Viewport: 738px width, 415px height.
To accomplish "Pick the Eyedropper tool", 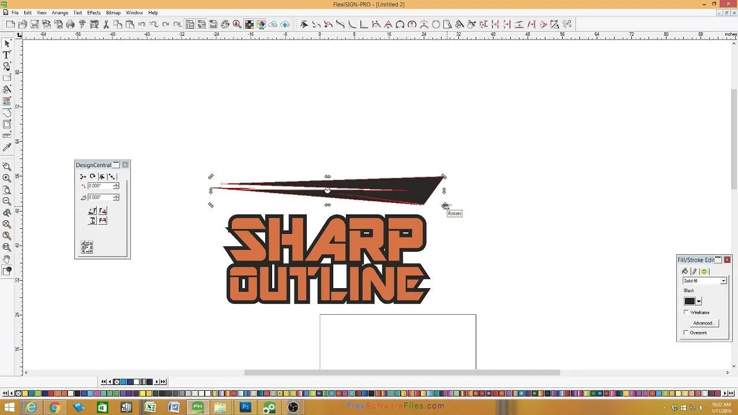I will [x=7, y=148].
